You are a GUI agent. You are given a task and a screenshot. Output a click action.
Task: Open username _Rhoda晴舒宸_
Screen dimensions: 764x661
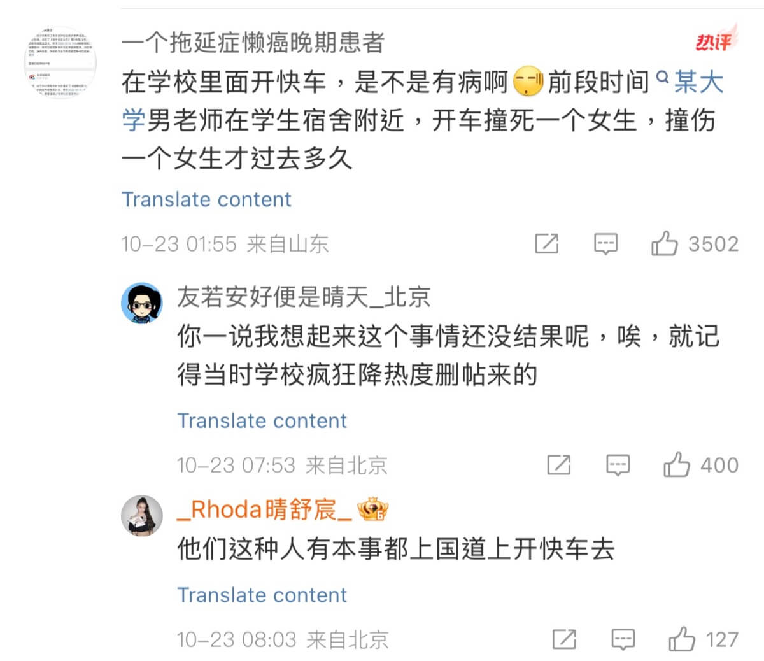pyautogui.click(x=264, y=509)
